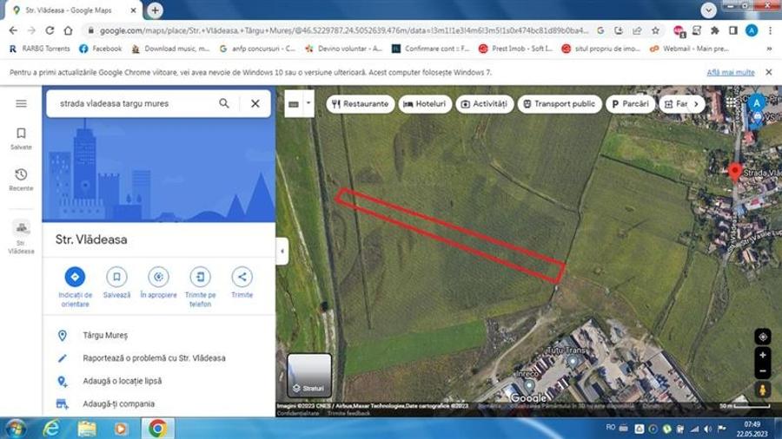This screenshot has width=782, height=439.
Task: Open Webmail - Main bookmark
Action: [689, 49]
